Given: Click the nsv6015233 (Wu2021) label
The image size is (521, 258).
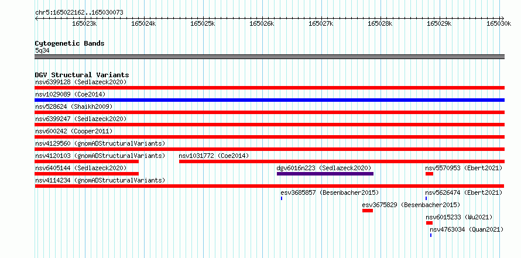Looking at the screenshot, I should click(x=459, y=217).
